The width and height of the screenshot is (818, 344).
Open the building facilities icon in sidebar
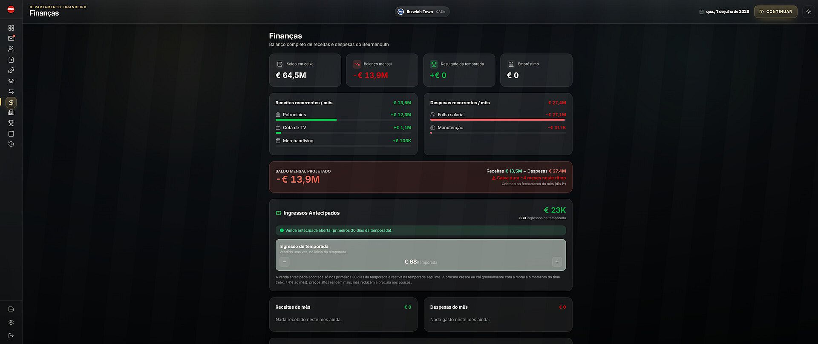tap(11, 112)
